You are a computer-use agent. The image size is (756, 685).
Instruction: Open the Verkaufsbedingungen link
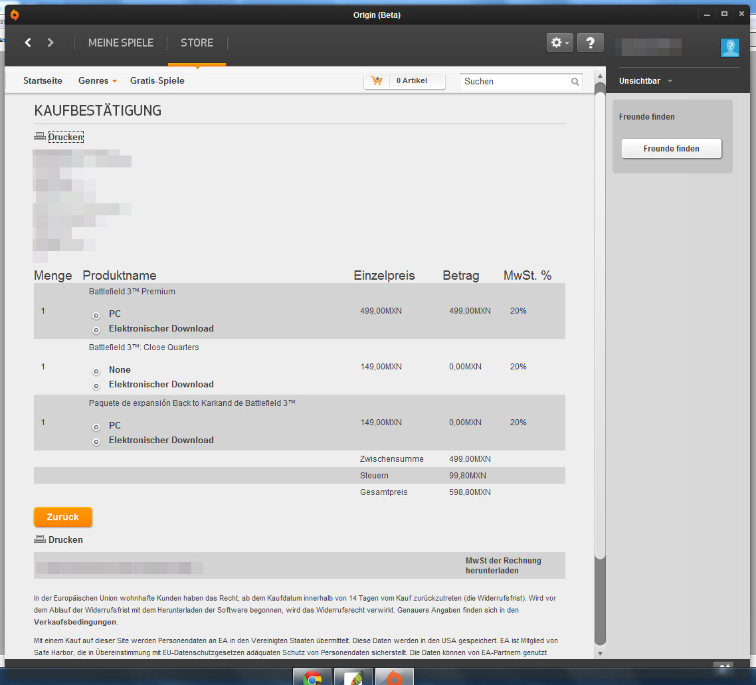[x=74, y=622]
